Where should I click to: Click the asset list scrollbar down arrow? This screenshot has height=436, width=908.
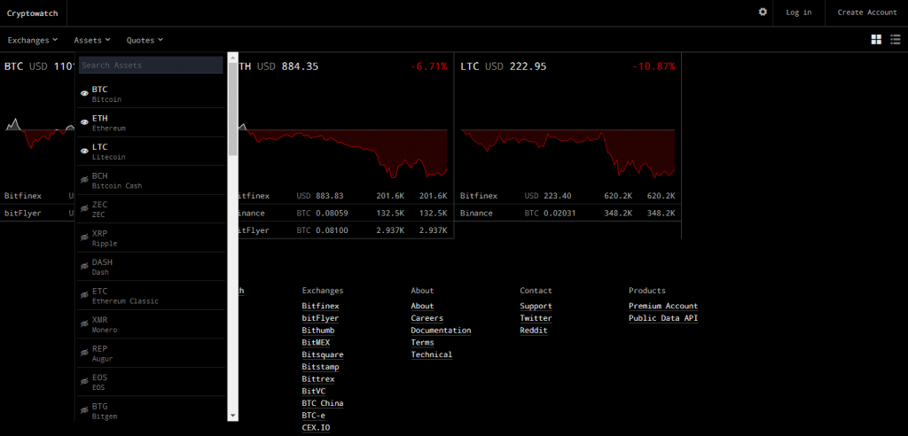[233, 415]
